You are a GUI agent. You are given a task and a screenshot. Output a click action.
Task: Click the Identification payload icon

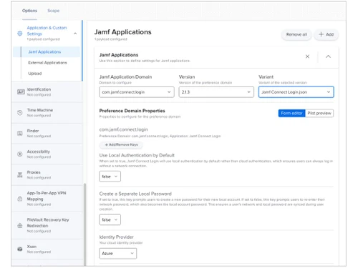[21, 91]
